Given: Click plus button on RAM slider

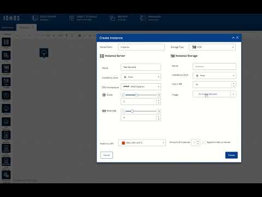Looking at the screenshot, I should [159, 111].
